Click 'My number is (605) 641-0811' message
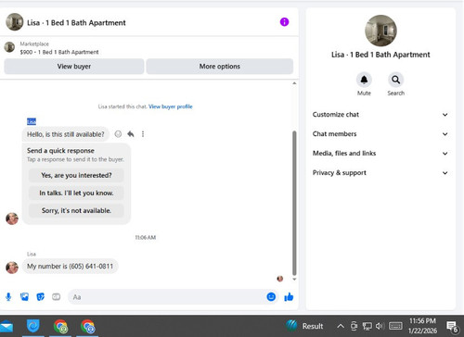This screenshot has height=337, width=464. (70, 266)
